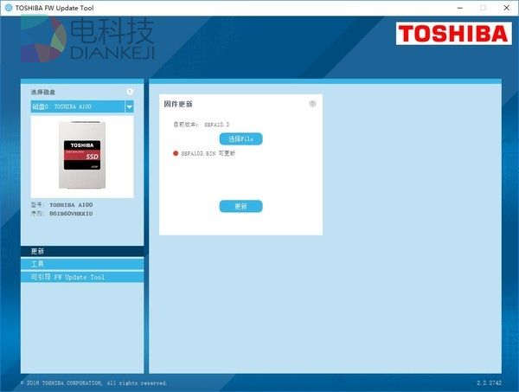Click the app icon in title bar
The image size is (519, 392).
[8, 7]
